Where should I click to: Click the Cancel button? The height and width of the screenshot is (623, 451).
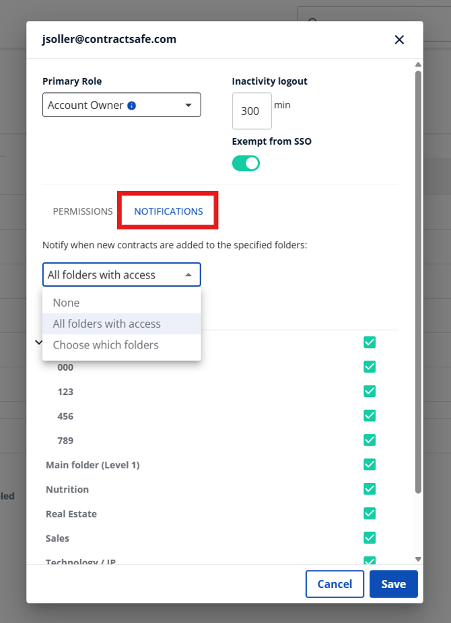click(x=335, y=584)
